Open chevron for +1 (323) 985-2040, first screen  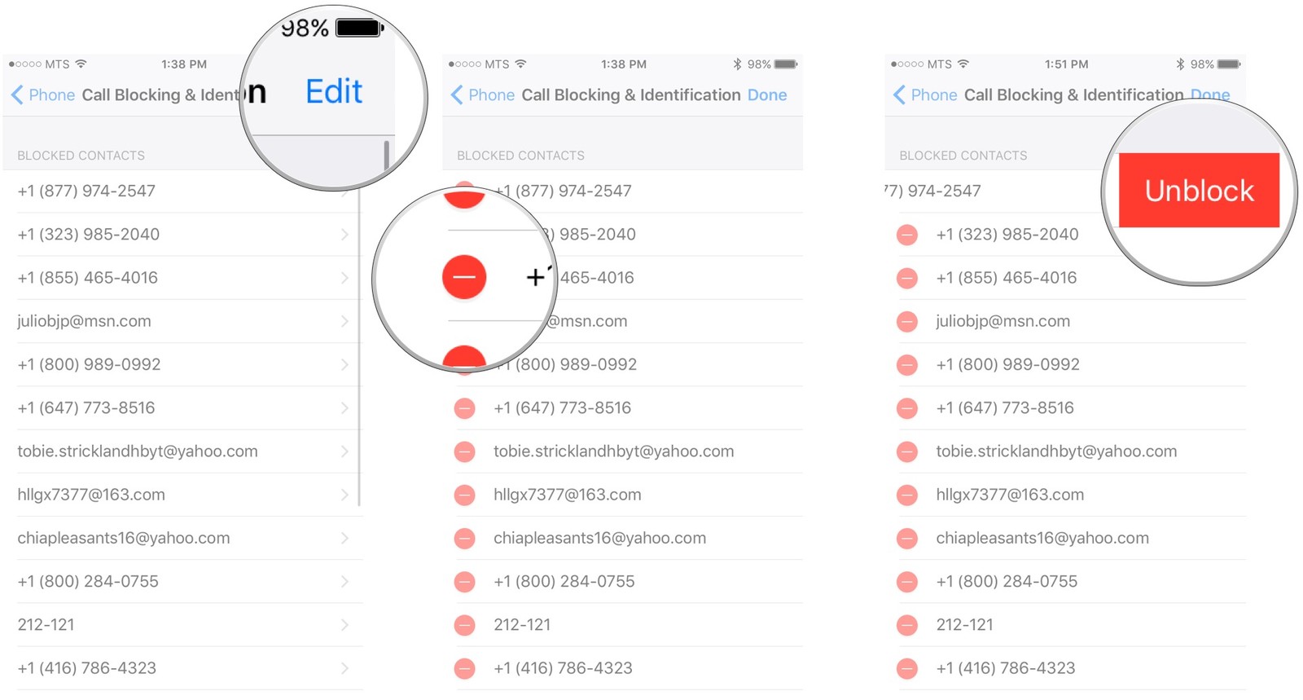click(345, 235)
